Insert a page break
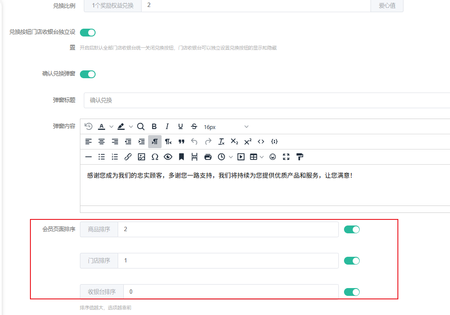The height and width of the screenshot is (315, 450). click(194, 157)
